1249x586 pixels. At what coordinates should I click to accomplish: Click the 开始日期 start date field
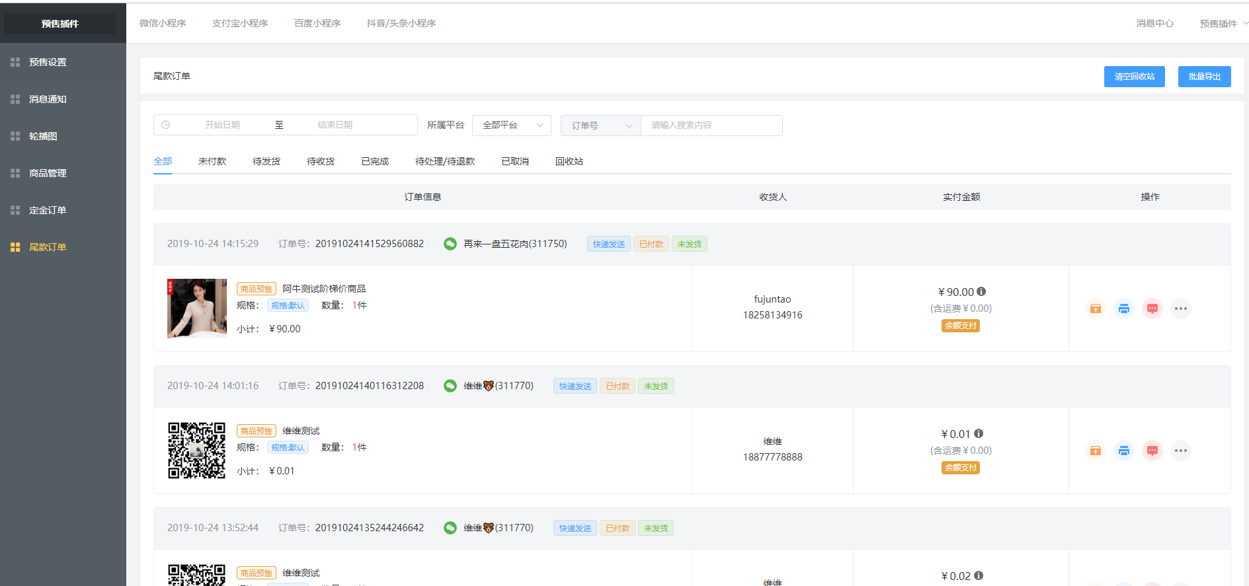[222, 126]
